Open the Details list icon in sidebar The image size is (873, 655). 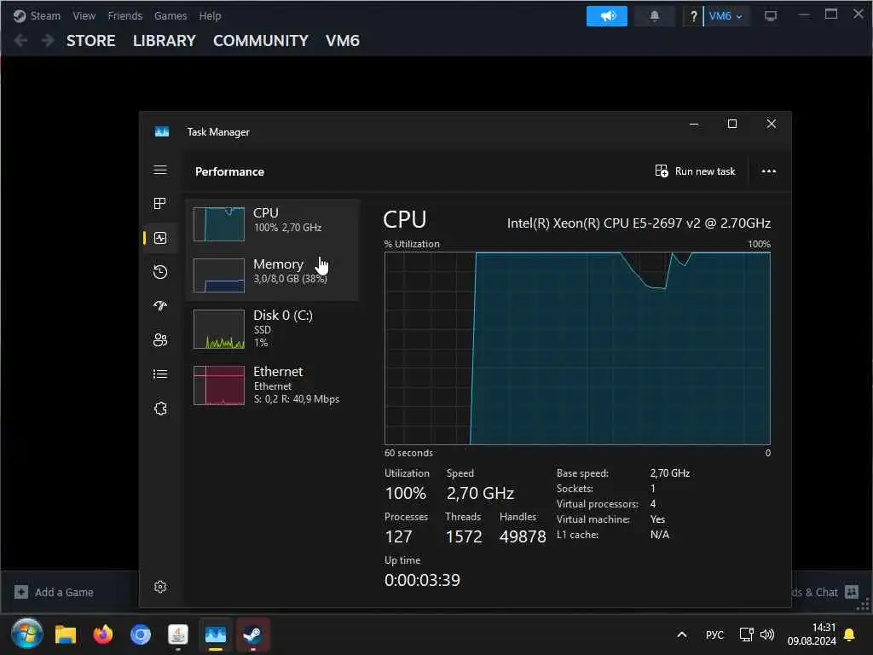[x=160, y=374]
